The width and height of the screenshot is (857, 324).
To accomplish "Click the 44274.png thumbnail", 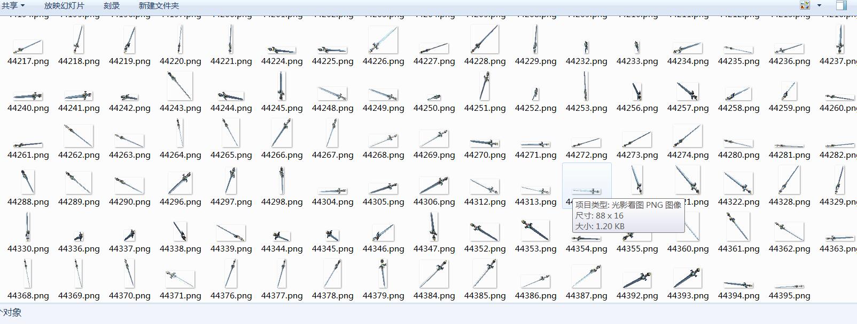I will (x=688, y=136).
